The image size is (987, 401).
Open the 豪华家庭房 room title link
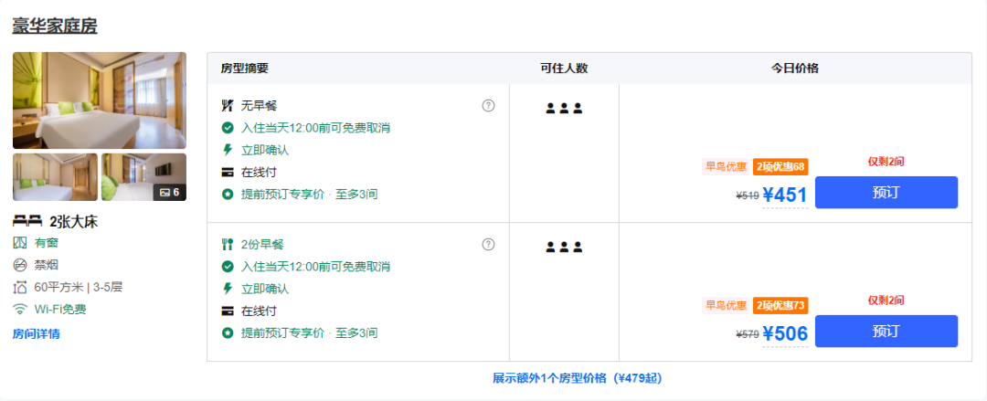[55, 26]
